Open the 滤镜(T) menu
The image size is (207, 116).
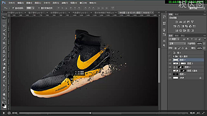click(x=65, y=3)
